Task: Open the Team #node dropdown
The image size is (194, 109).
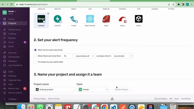Action: [93, 90]
